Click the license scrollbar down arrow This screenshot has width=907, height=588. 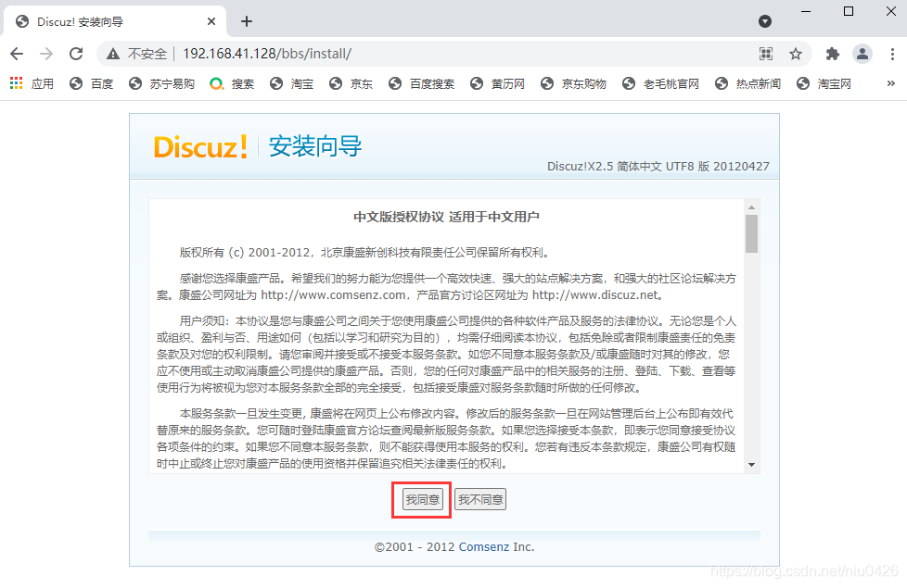(x=751, y=465)
